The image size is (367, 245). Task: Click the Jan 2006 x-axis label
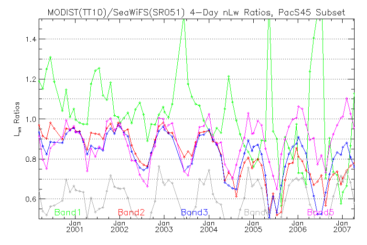(x=298, y=226)
